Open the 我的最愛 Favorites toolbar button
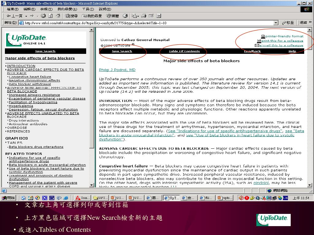The width and height of the screenshot is (314, 235). coord(92,16)
